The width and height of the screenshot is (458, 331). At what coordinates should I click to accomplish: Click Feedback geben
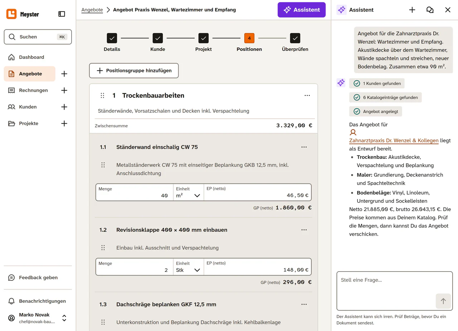(38, 278)
